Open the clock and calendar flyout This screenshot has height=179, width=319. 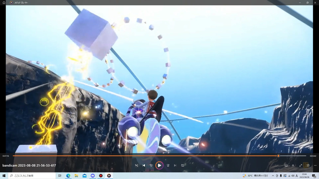tap(304, 176)
